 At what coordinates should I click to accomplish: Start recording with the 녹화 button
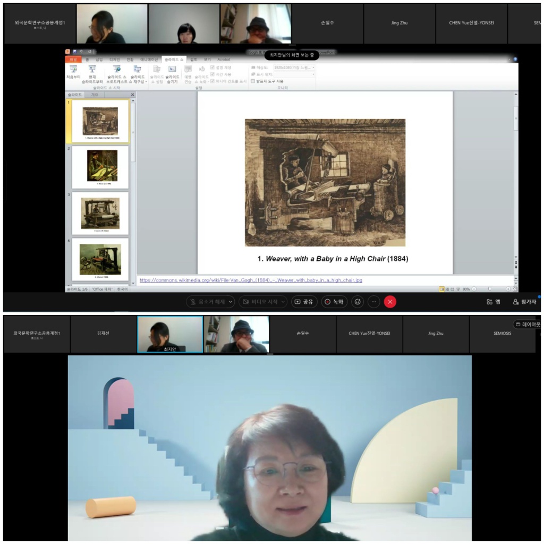(334, 302)
